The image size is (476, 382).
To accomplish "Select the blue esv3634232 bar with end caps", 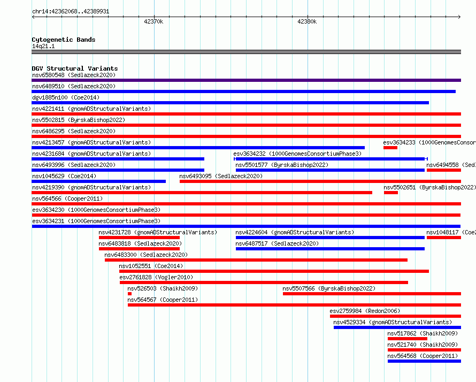I will pyautogui.click(x=331, y=159).
